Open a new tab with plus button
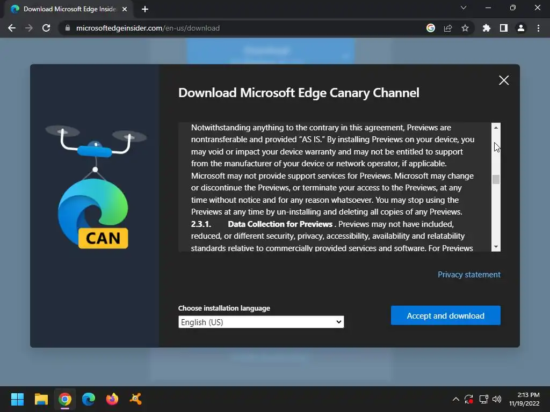550x412 pixels. coord(145,9)
